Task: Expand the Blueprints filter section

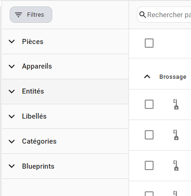Action: coord(65,166)
